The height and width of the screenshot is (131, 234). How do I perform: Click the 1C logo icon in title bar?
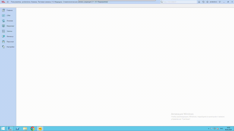(3, 2)
